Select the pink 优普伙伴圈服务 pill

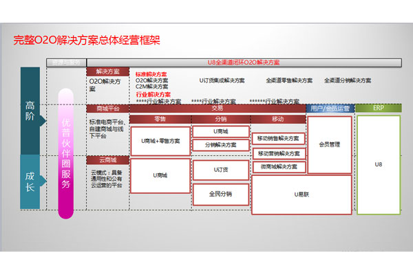tap(66, 154)
